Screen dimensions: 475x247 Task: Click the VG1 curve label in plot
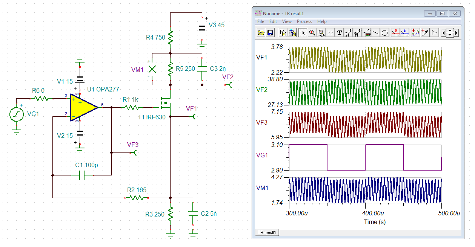(x=262, y=155)
